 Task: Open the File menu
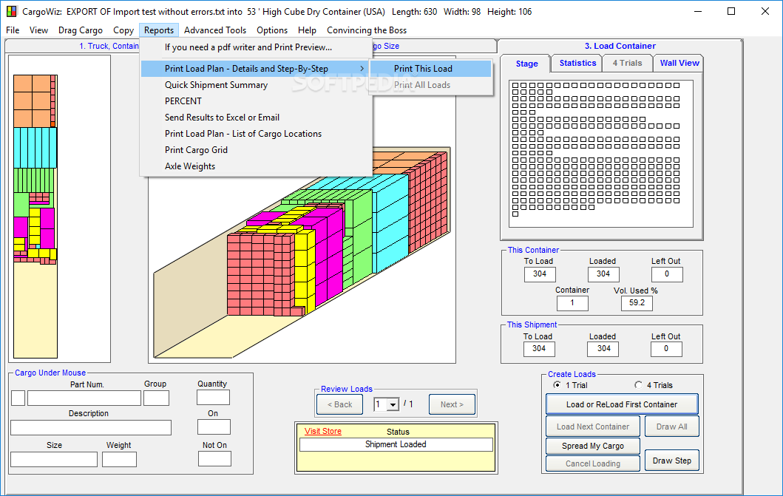(x=13, y=30)
